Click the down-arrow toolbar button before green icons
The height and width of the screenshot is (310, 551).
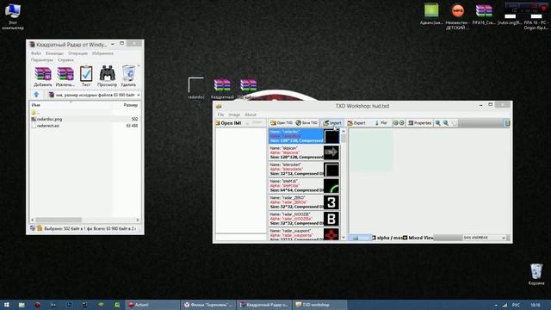381,123
